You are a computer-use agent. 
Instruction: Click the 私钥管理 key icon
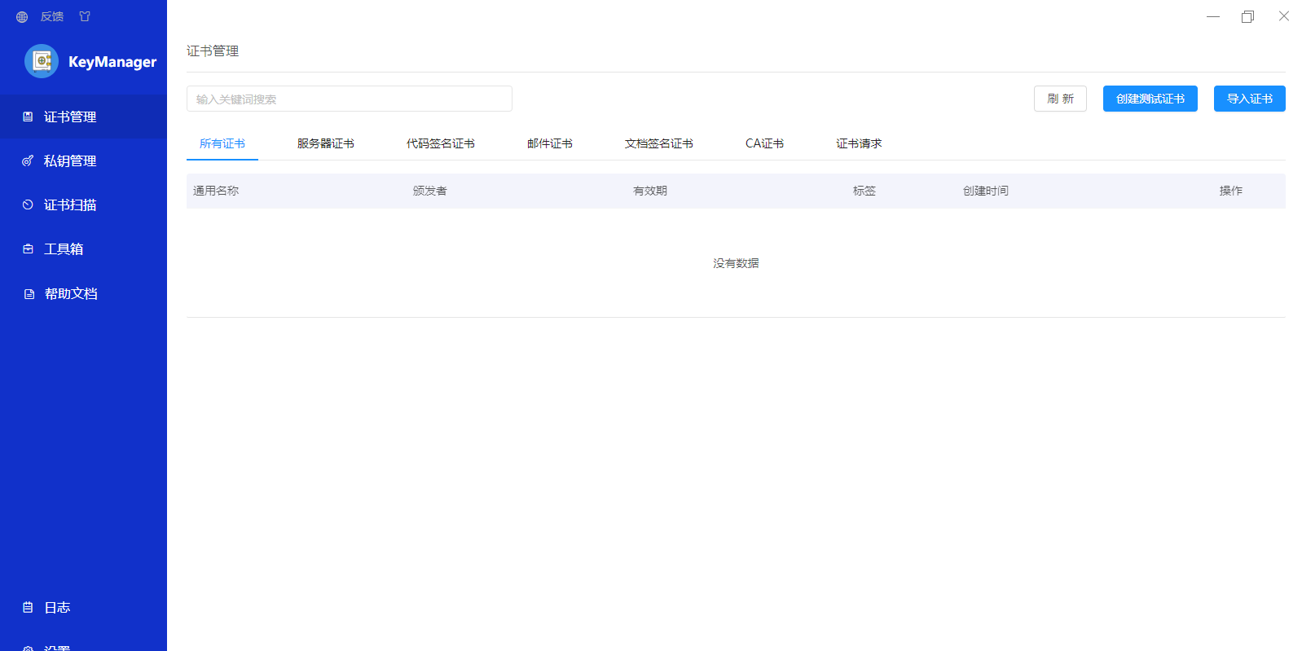pos(28,161)
